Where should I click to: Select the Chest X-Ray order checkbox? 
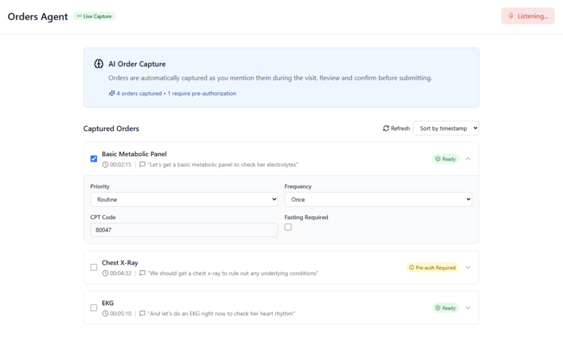(93, 268)
